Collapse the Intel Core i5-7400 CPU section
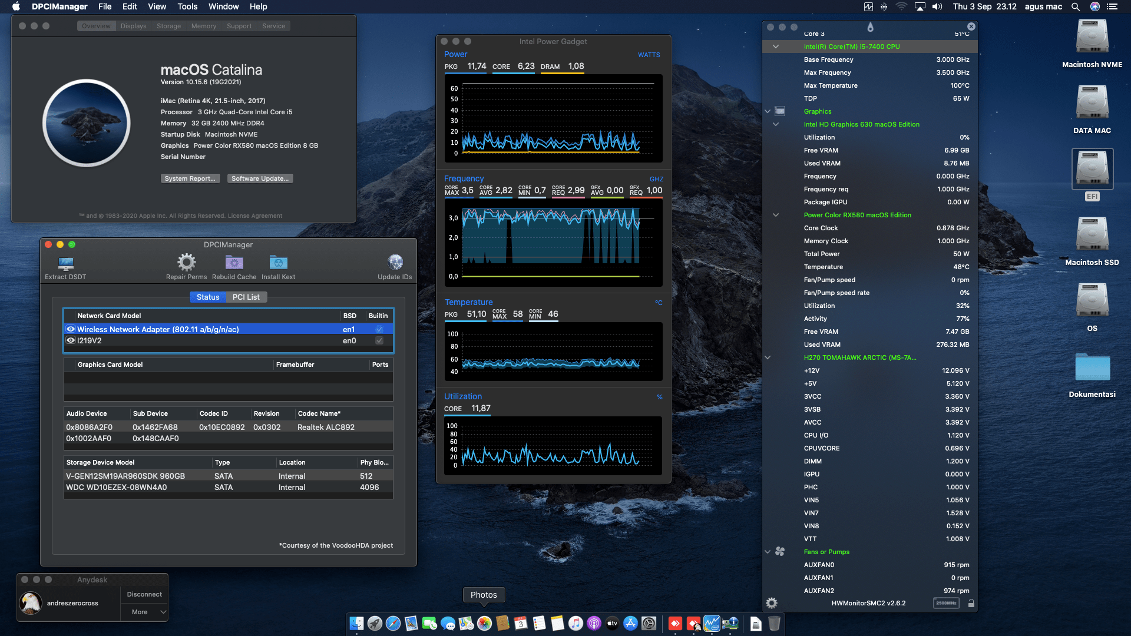Screen dimensions: 1131x636 (x=776, y=46)
